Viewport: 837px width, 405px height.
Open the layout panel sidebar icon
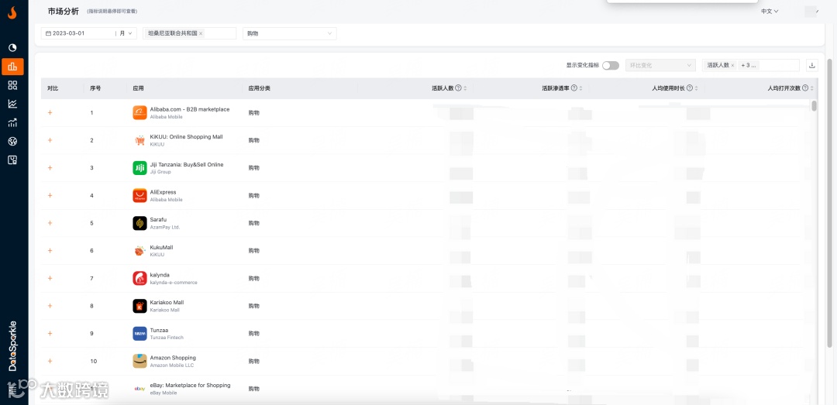point(13,160)
